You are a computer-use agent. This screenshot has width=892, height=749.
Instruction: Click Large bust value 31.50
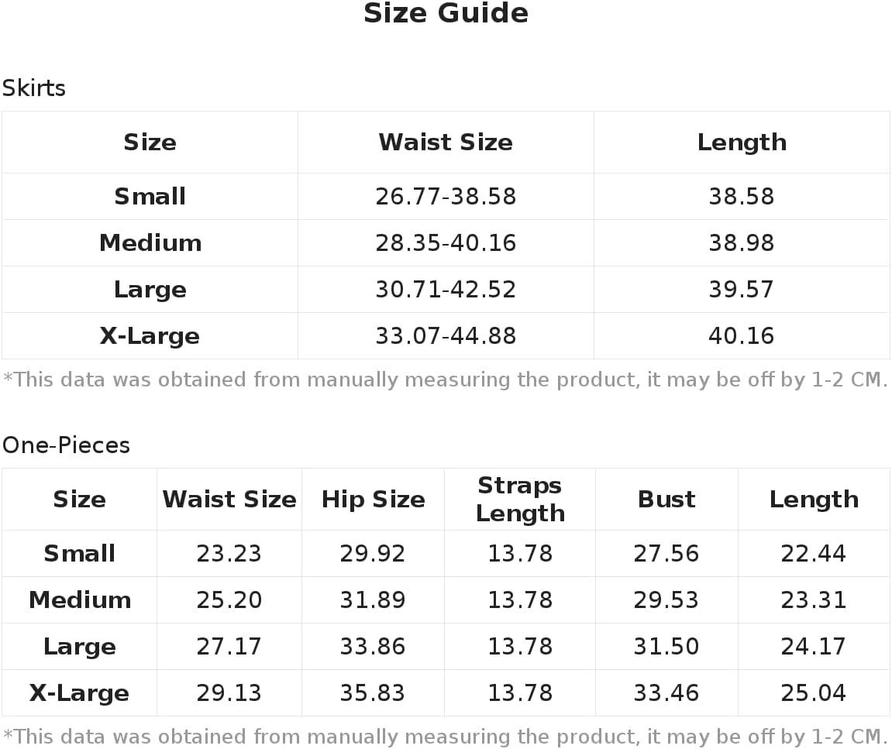click(666, 647)
